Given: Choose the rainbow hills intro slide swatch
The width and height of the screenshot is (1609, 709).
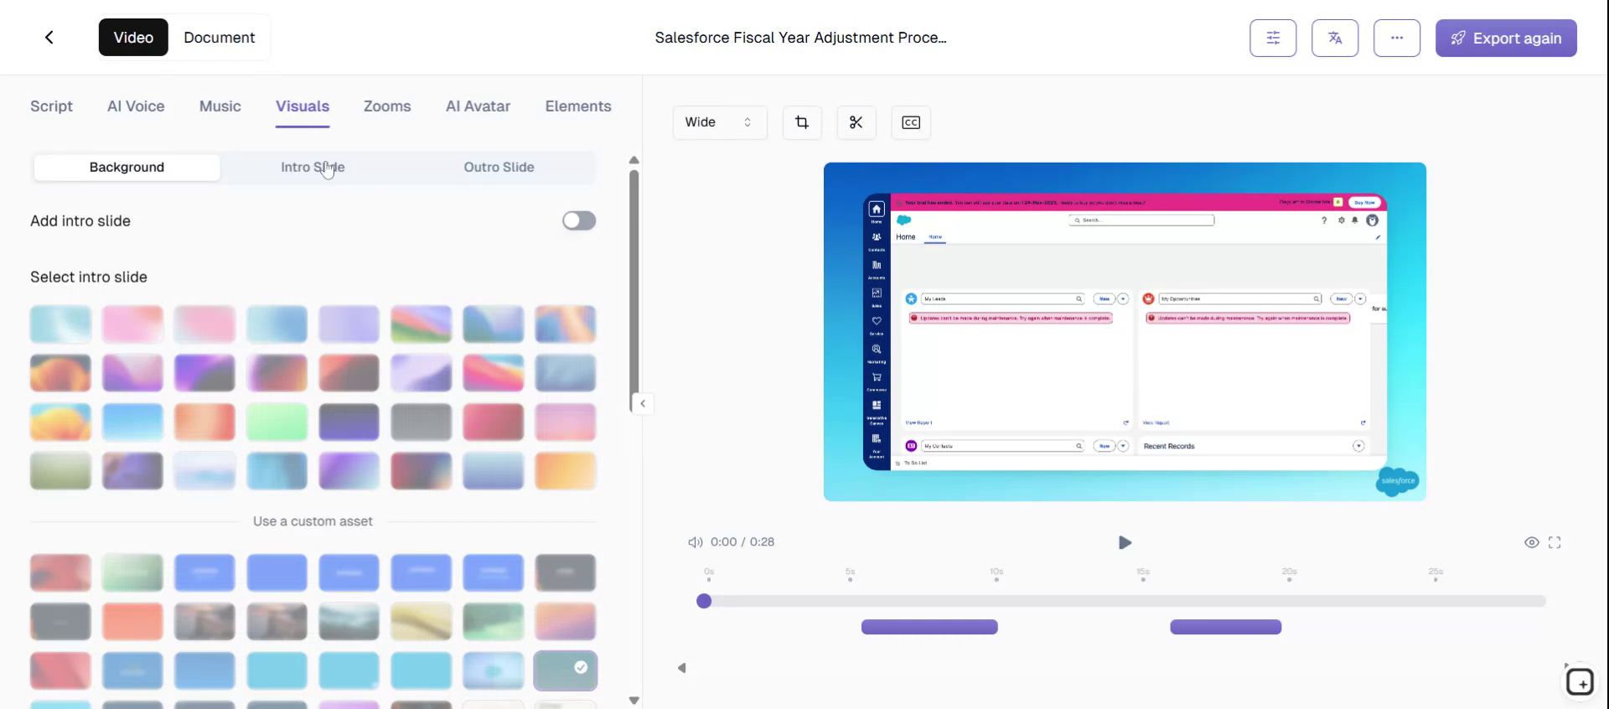Looking at the screenshot, I should (421, 324).
